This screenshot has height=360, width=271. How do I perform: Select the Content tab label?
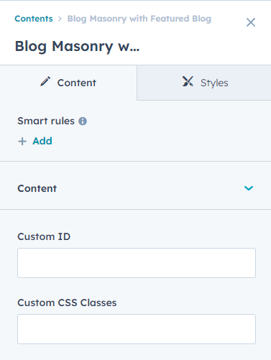pos(77,83)
